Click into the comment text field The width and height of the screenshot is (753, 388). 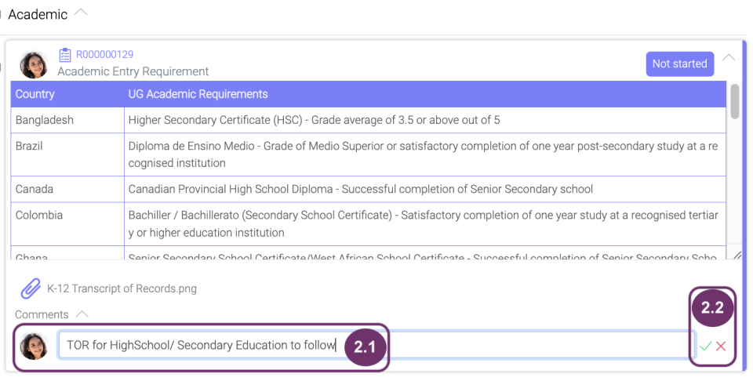point(375,345)
